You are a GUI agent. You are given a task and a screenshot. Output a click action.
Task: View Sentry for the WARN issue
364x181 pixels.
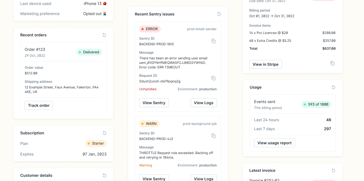click(x=154, y=178)
